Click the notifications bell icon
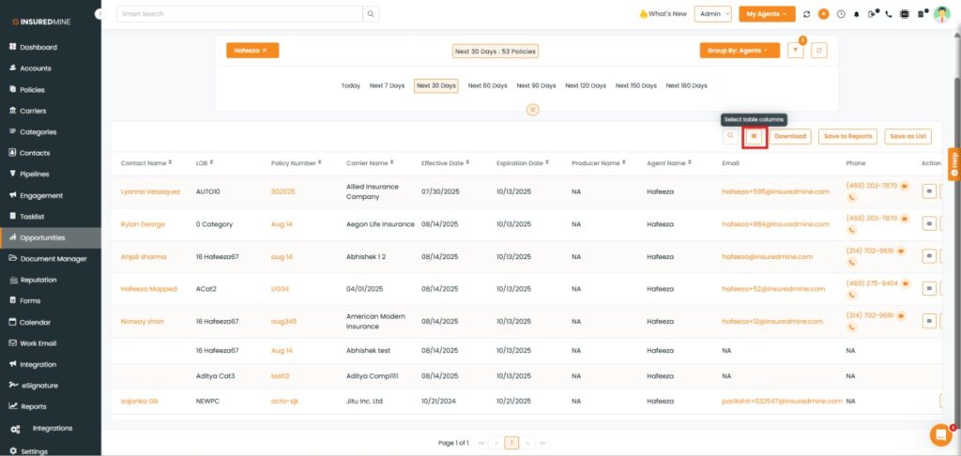 point(857,14)
